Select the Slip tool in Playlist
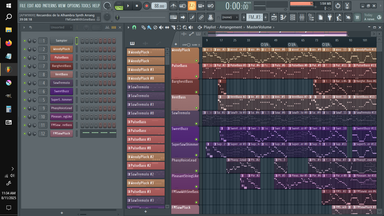 (x=167, y=27)
